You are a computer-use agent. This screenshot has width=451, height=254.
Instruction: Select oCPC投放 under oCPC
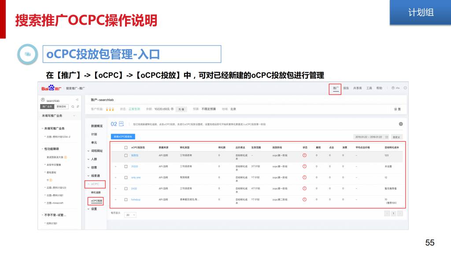tap(96, 201)
